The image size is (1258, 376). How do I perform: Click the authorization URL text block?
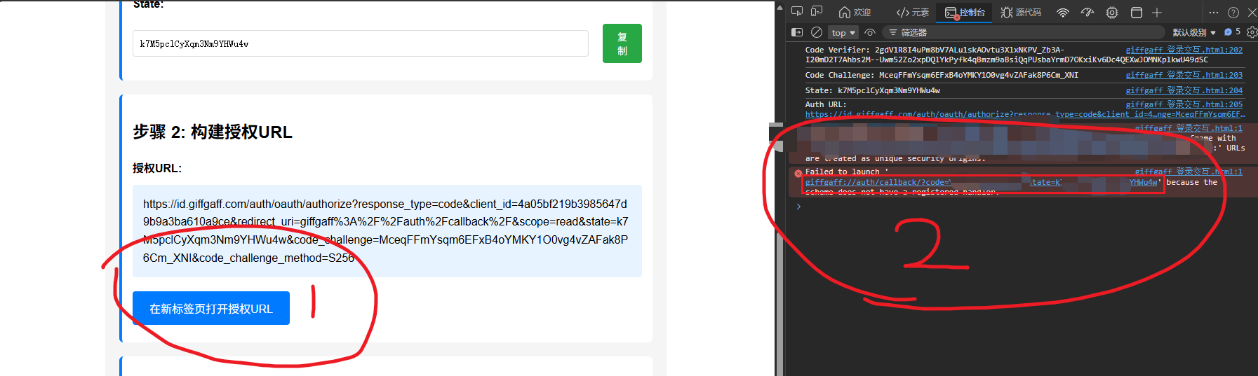[387, 231]
